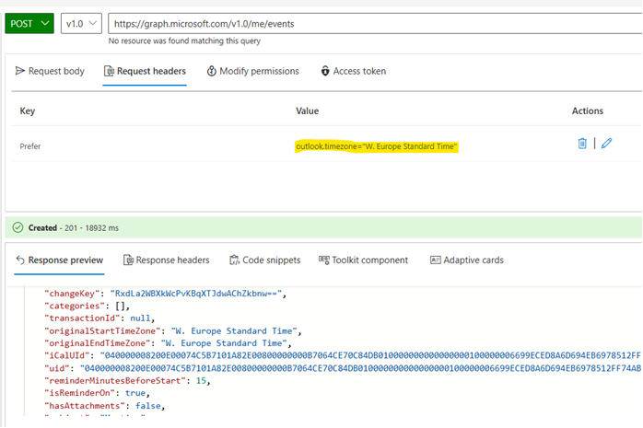Click the No resource was found message
This screenshot has width=643, height=428.
(x=184, y=40)
